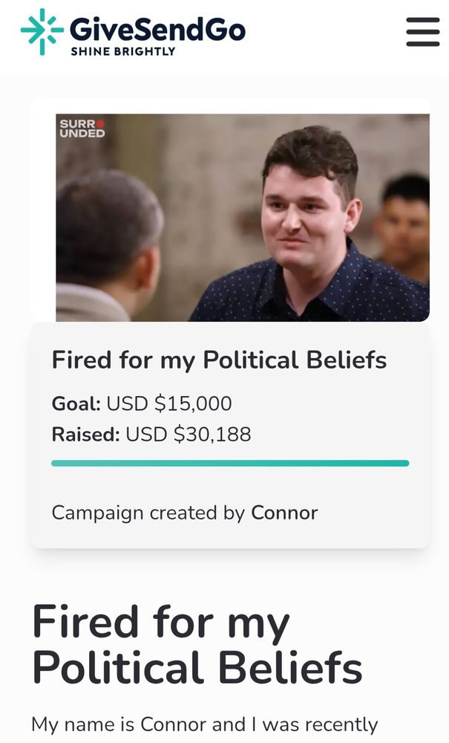449x743 pixels.
Task: Click the large Fired for my Political Beliefs heading
Action: (197, 644)
